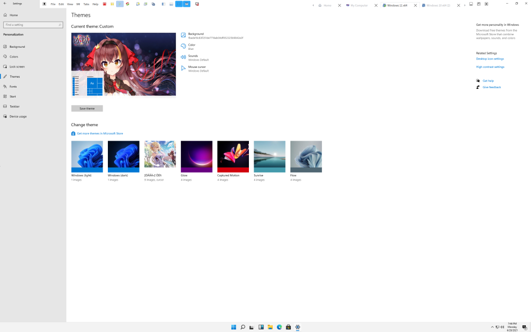The width and height of the screenshot is (531, 332).
Task: Click the Give feedback link
Action: tap(492, 87)
